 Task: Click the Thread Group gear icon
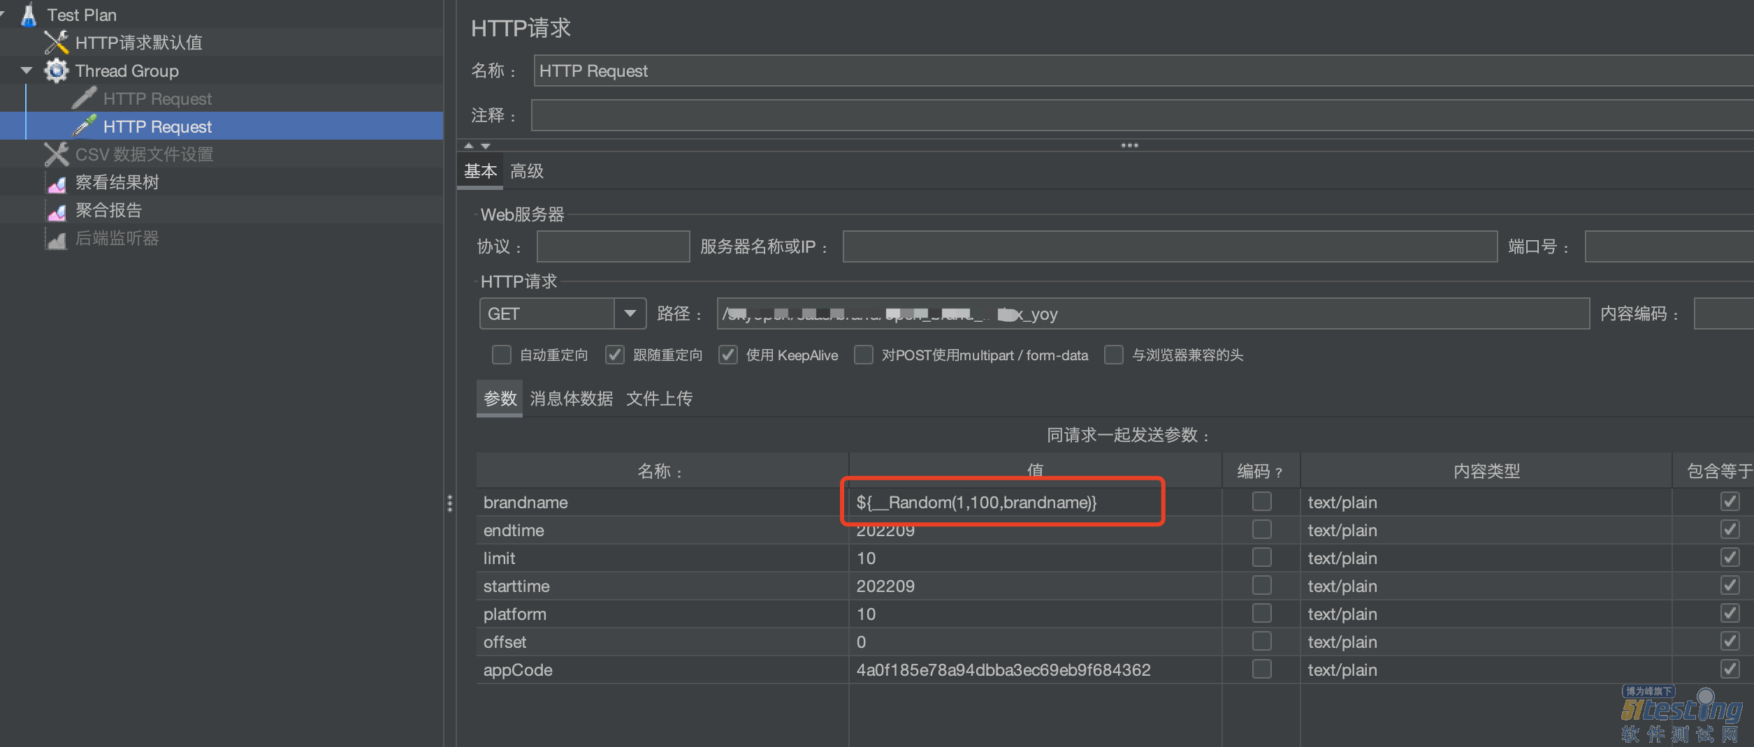[57, 71]
